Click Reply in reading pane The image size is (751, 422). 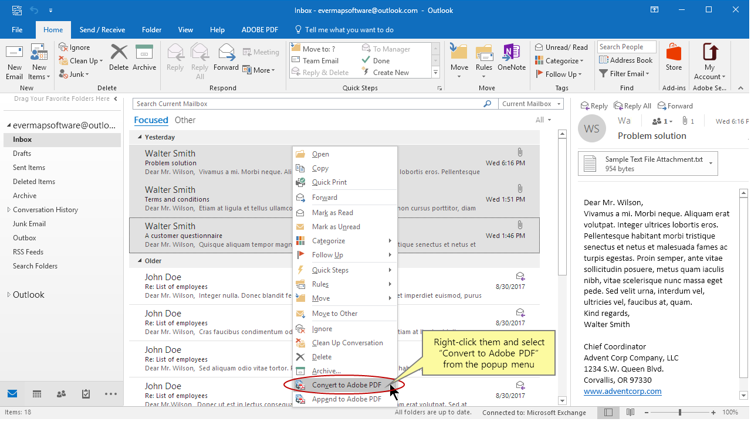point(594,106)
